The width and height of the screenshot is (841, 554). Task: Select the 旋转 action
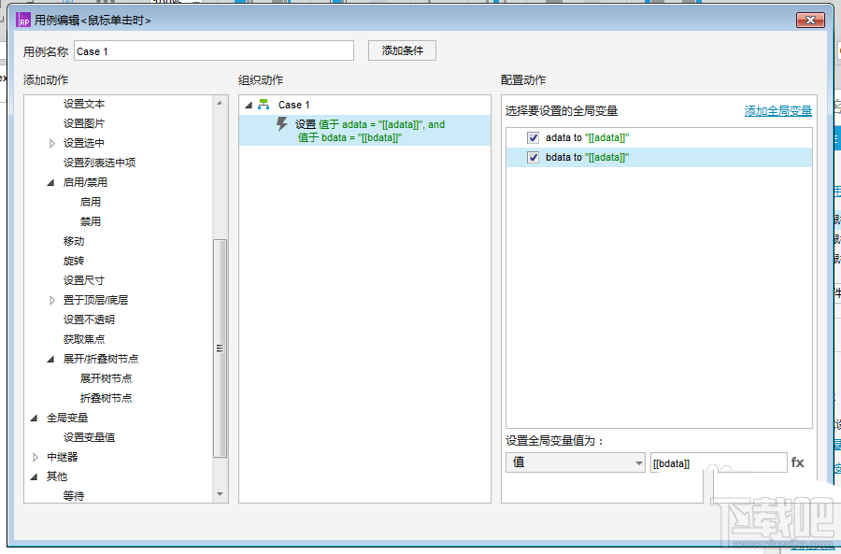[74, 261]
